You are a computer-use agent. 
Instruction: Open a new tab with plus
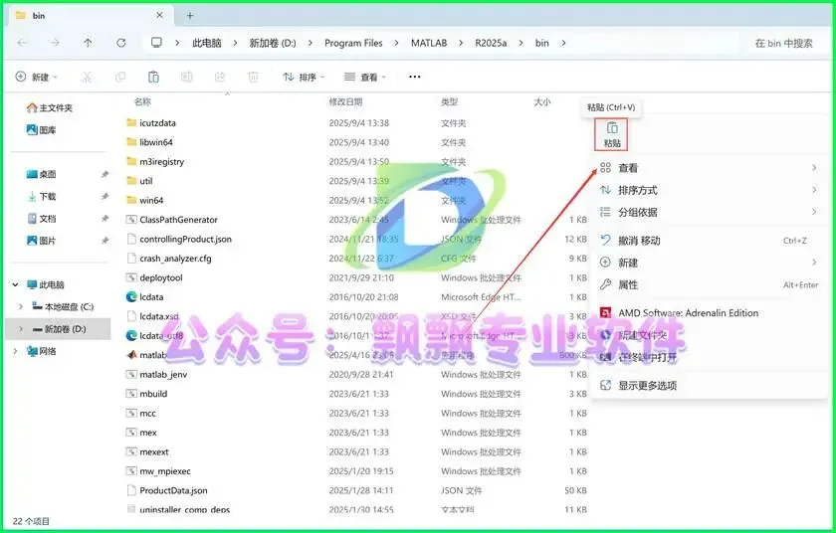pyautogui.click(x=190, y=16)
